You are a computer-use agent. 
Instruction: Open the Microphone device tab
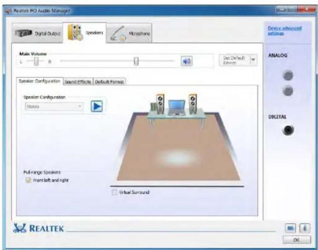pos(129,33)
